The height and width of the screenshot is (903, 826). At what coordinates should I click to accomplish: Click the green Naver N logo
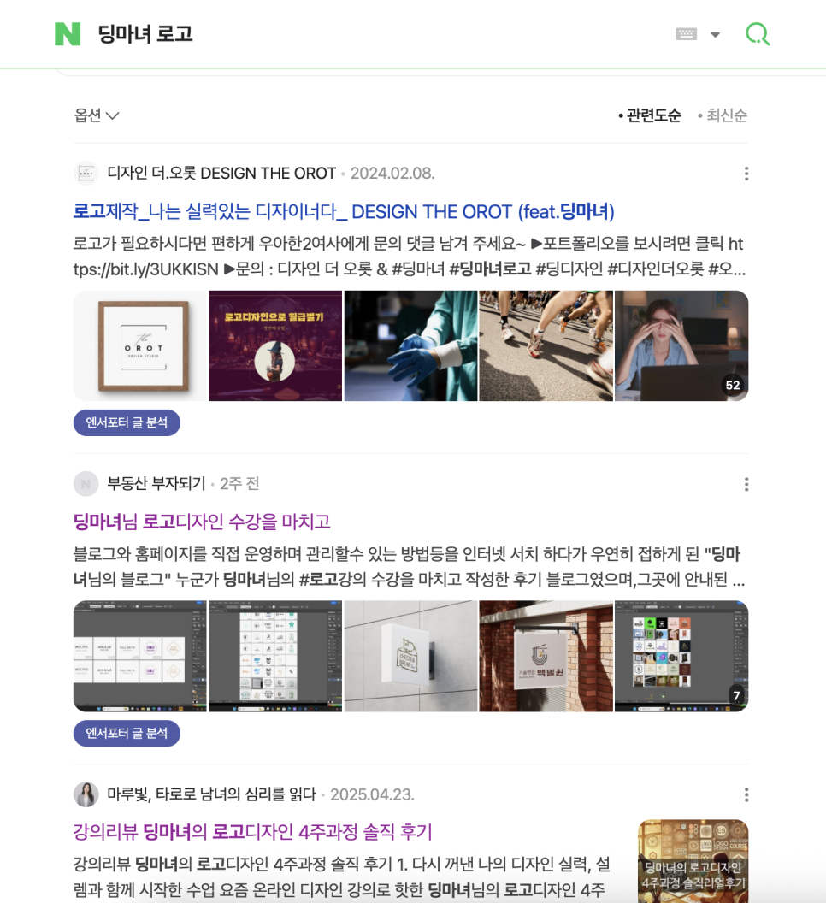[x=68, y=34]
